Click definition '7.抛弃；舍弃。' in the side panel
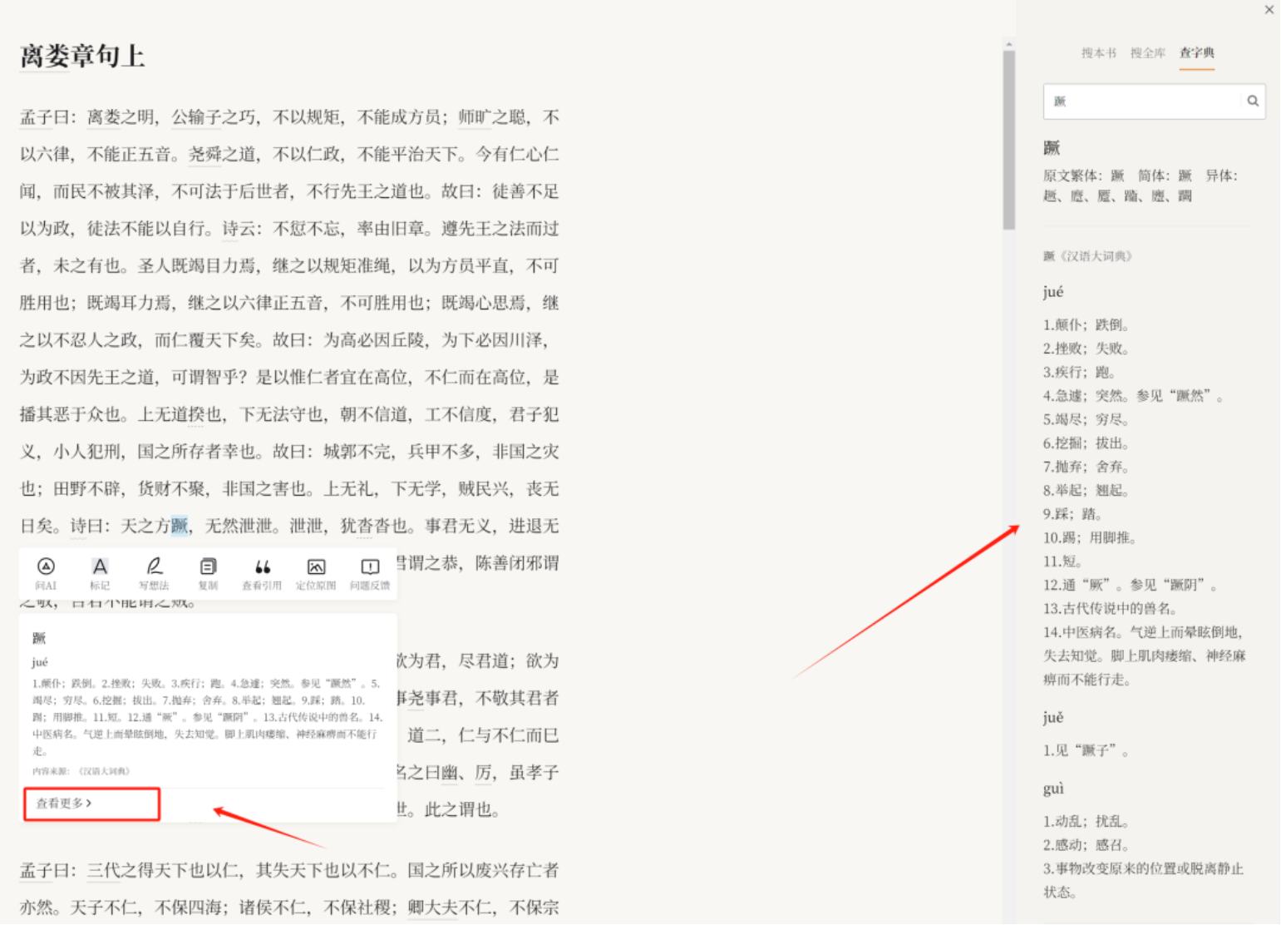 pos(1086,467)
